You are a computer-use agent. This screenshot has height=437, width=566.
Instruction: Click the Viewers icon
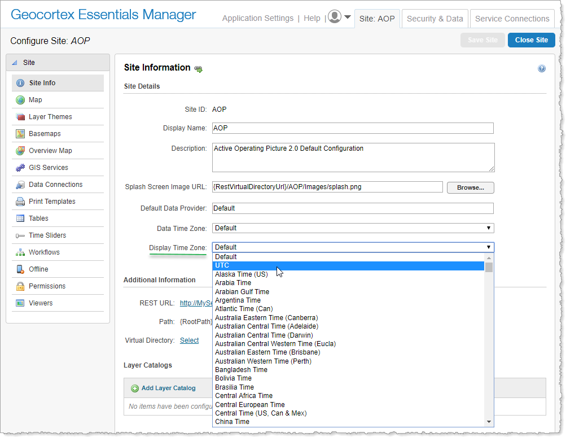click(x=20, y=303)
